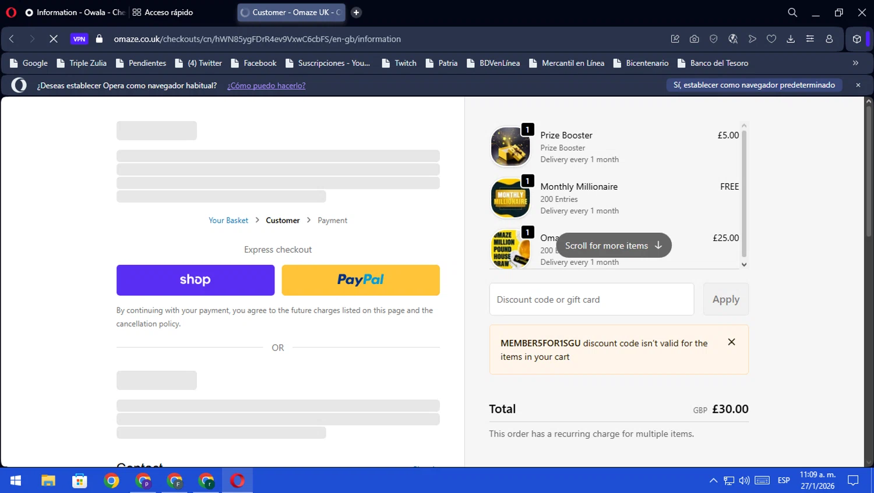Click the Opera logo menu button

[x=11, y=12]
